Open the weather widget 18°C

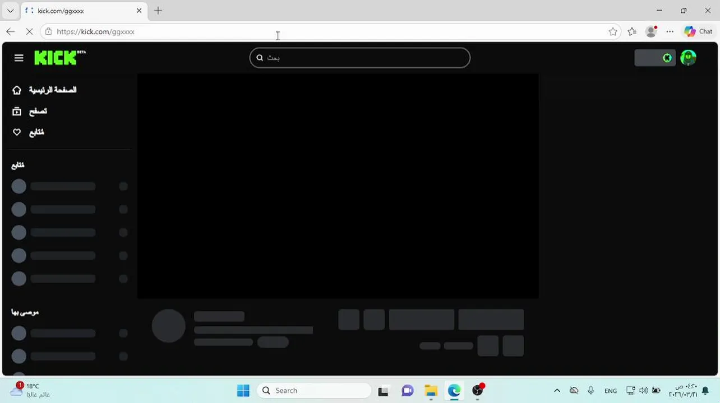[30, 390]
